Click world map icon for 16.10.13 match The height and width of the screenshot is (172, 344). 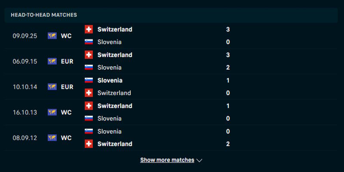click(52, 112)
